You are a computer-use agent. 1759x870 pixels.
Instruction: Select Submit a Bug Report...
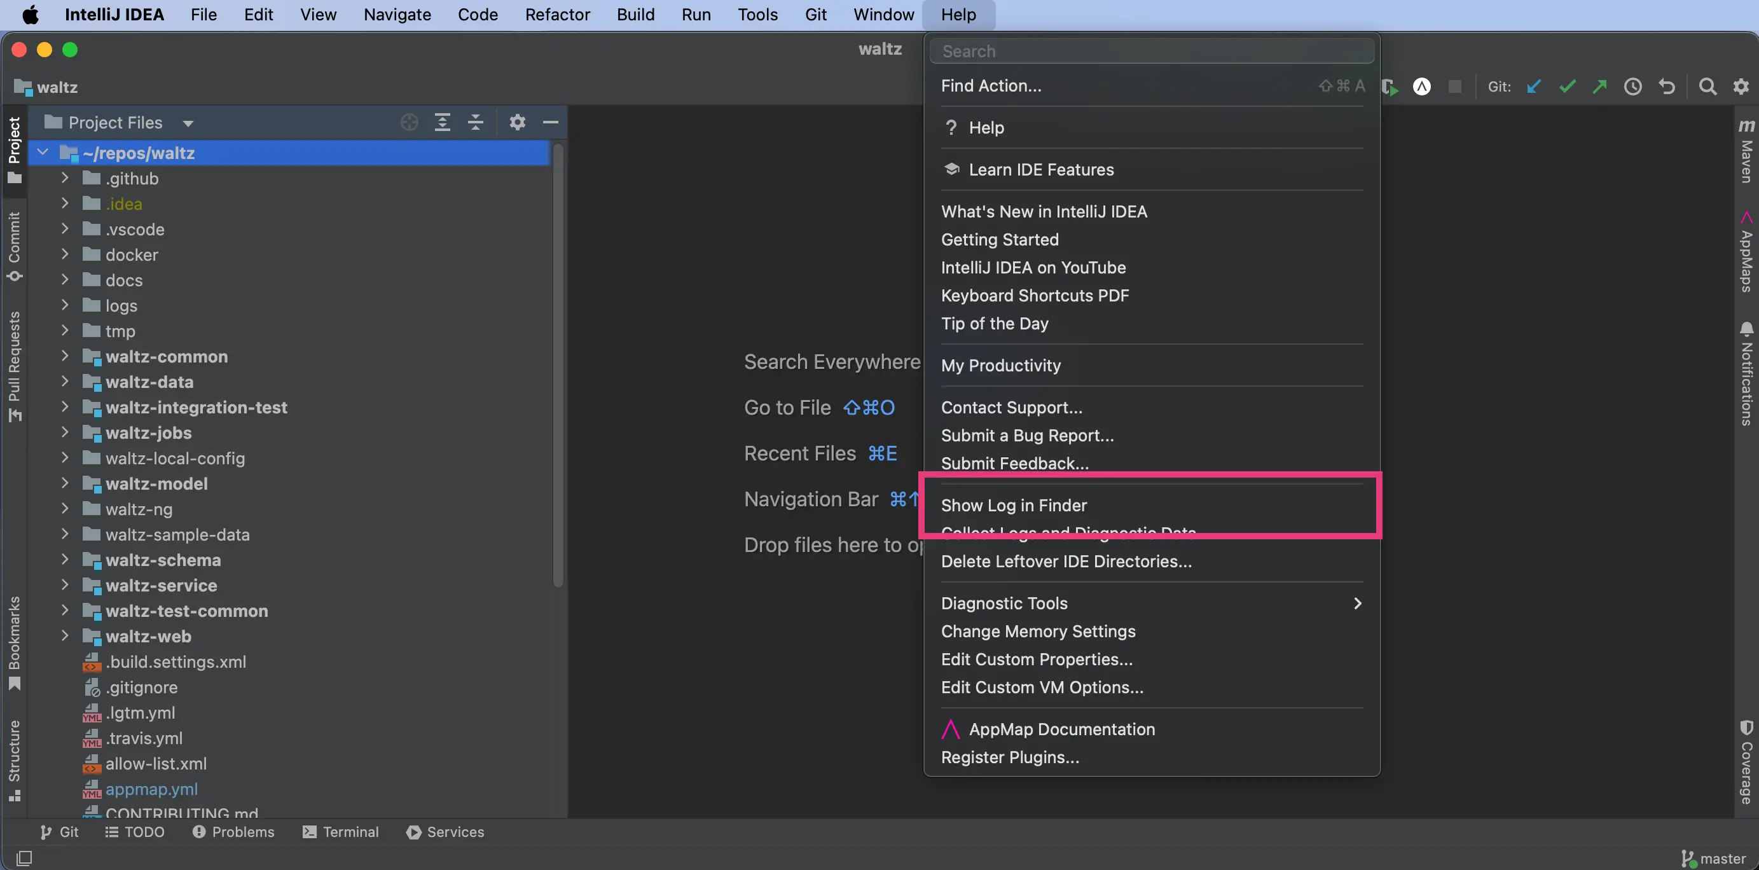click(x=1152, y=435)
